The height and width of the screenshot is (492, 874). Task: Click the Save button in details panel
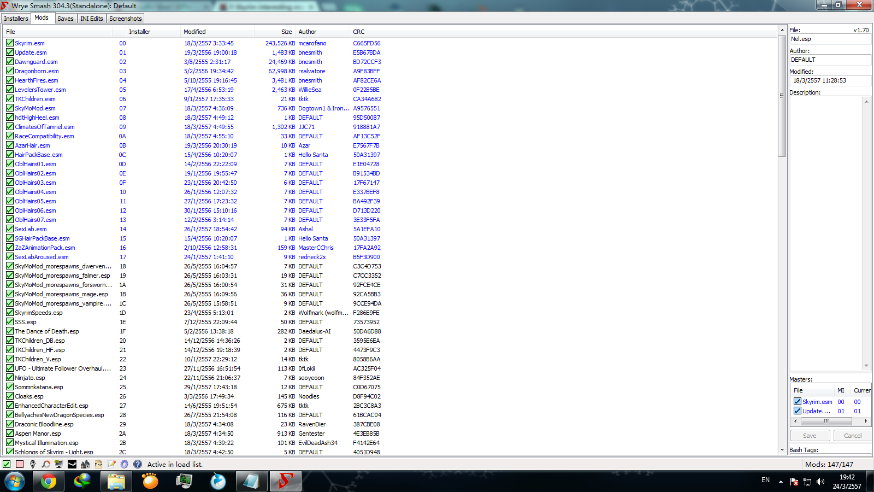pos(810,436)
